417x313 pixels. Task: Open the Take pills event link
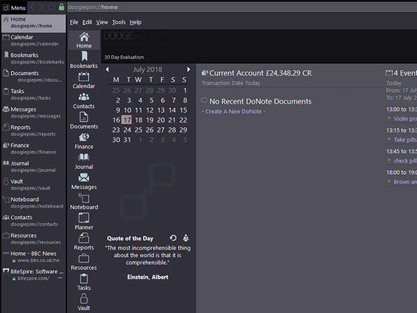(405, 140)
